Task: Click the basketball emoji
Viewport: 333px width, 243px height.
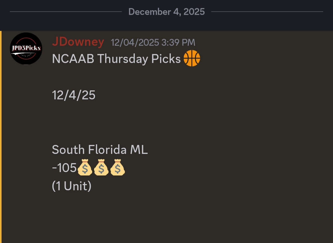Action: pyautogui.click(x=192, y=58)
